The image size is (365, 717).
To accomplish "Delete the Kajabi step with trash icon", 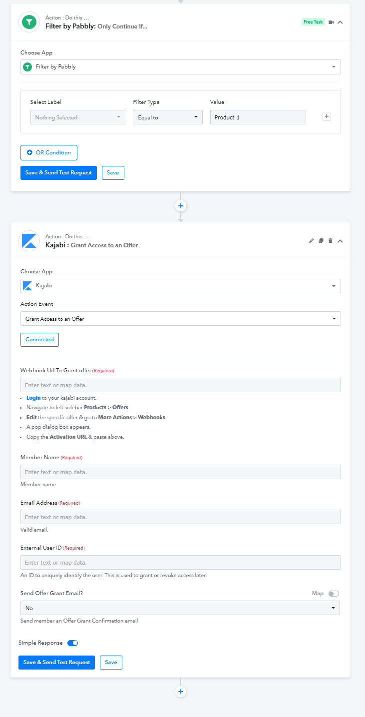I will [331, 241].
